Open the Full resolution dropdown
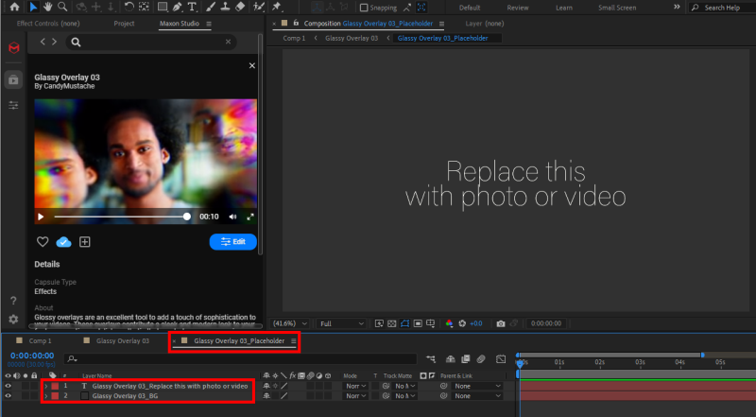Screen dimensions: 756x417 coord(341,323)
